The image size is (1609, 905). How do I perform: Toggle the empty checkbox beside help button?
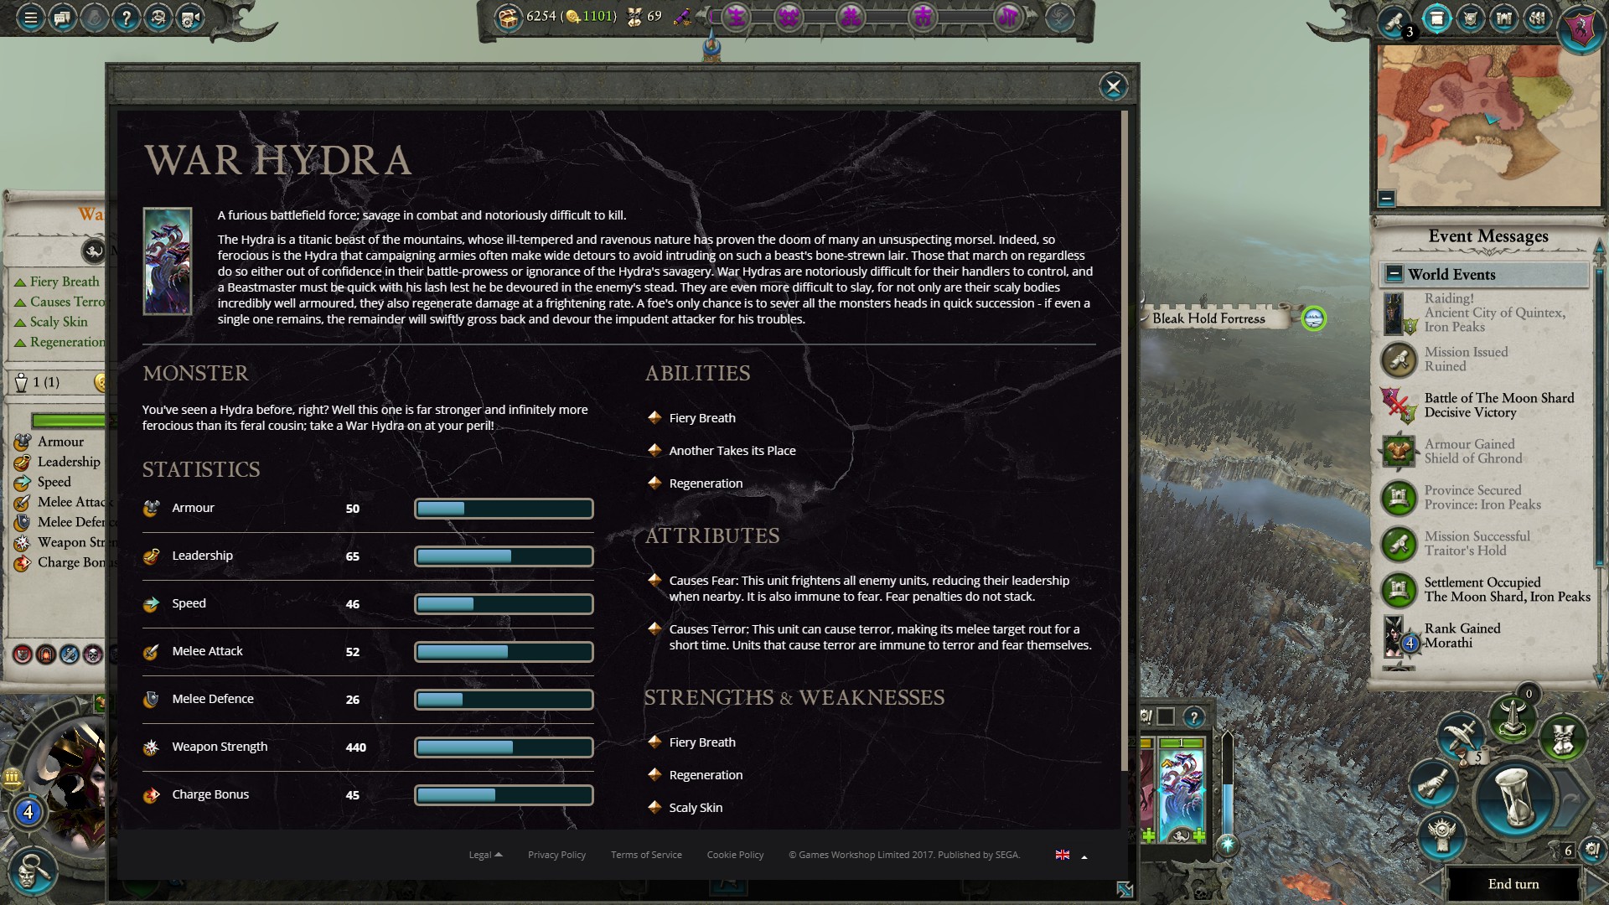point(1166,716)
